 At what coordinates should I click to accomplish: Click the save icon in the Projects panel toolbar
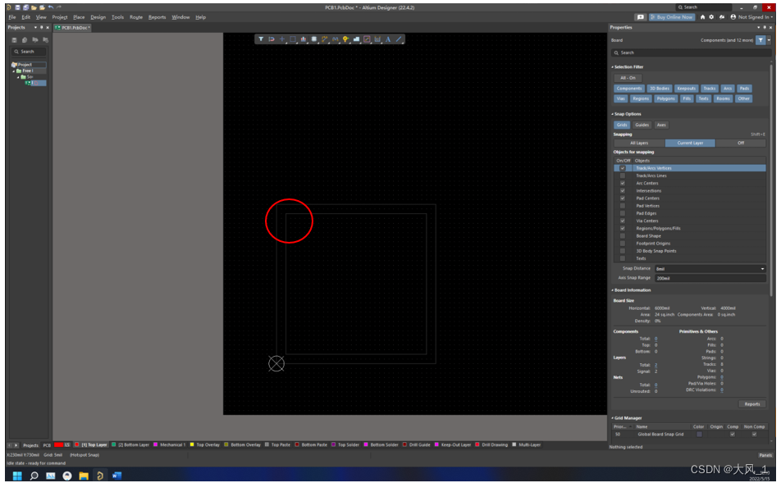coord(14,40)
